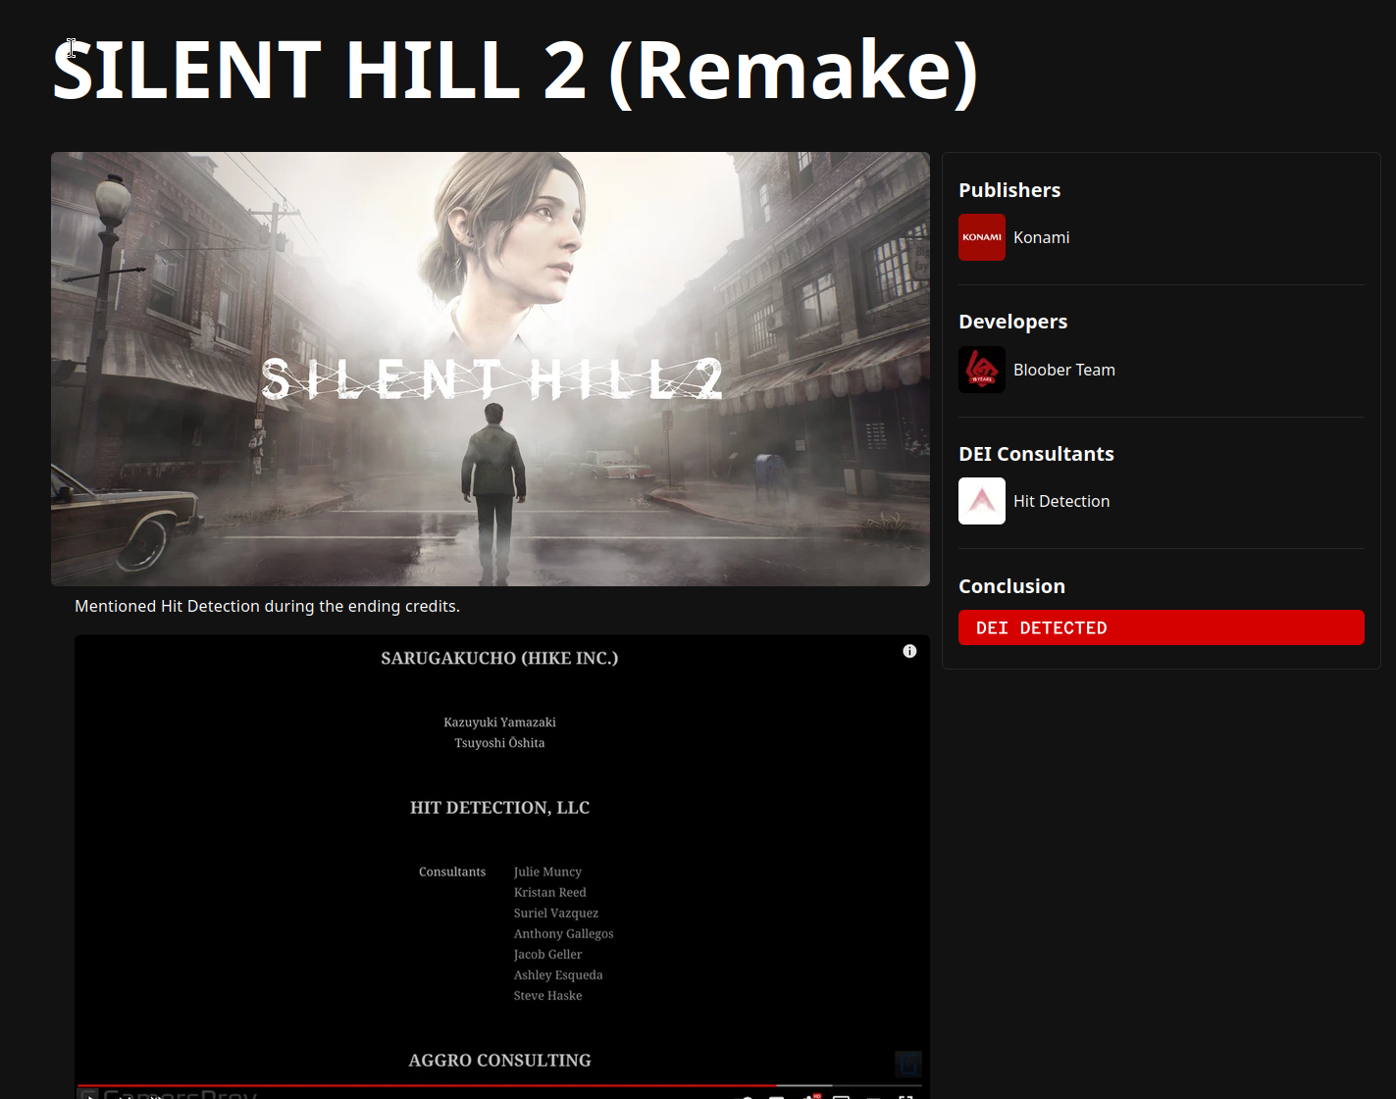Click the Bloober Team developer logo
Screen dimensions: 1396x1099
pos(982,370)
